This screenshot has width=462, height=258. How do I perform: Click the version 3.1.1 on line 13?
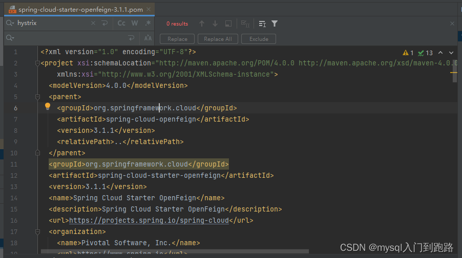(98, 186)
